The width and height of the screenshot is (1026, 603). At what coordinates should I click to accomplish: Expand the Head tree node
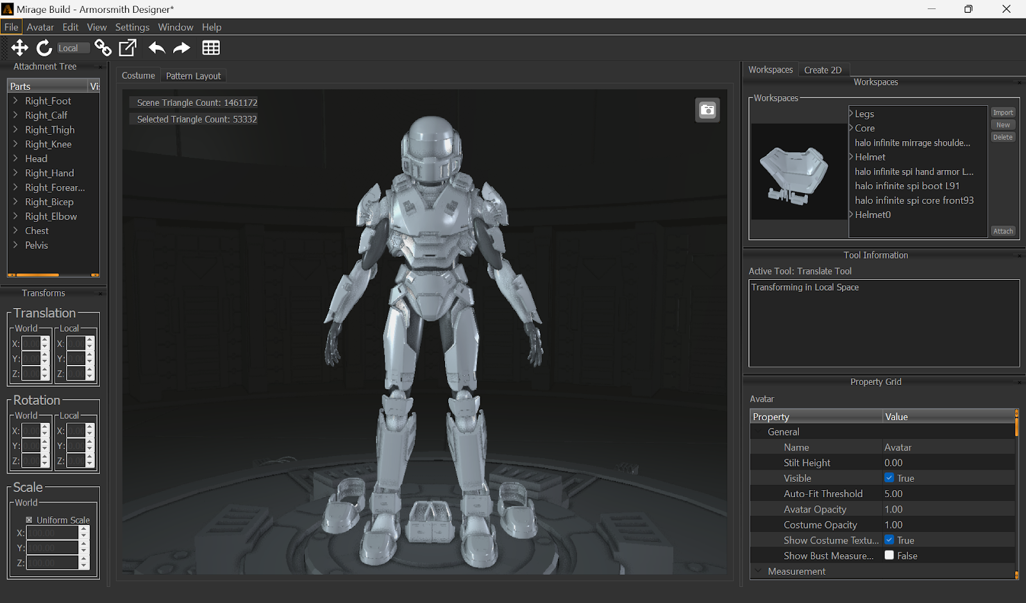point(15,158)
